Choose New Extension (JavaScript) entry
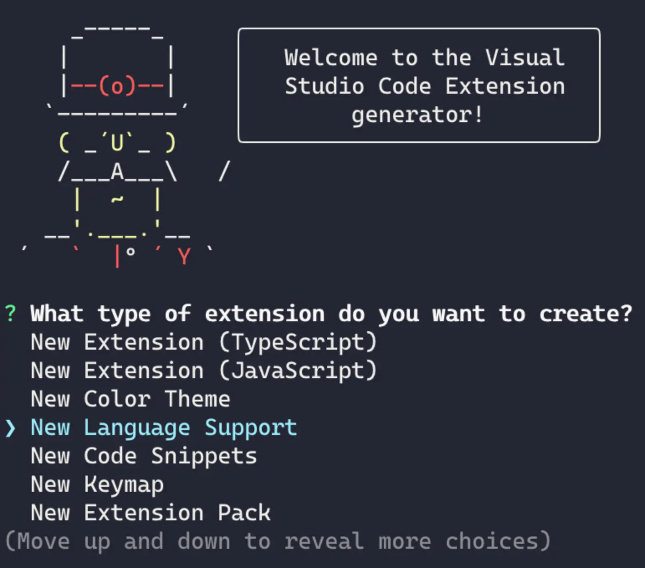The image size is (645, 568). pos(204,371)
